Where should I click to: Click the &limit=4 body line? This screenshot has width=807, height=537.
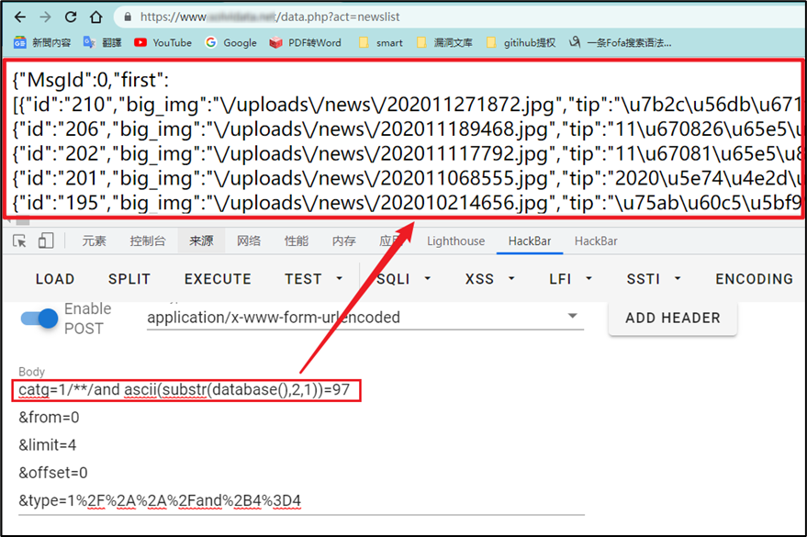point(48,445)
